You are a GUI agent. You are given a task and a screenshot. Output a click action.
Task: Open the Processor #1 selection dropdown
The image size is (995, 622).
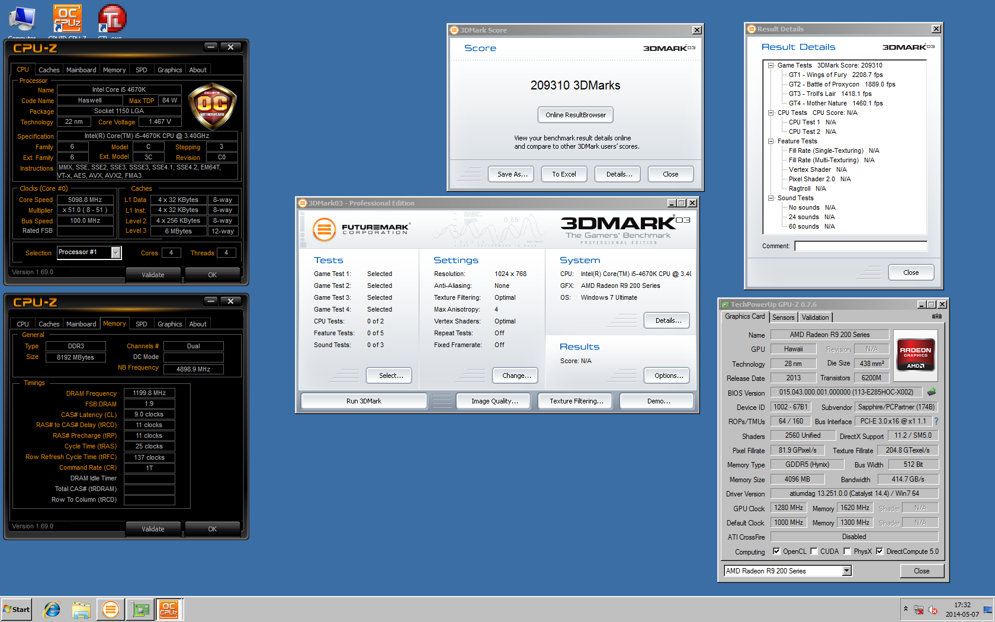tap(116, 253)
